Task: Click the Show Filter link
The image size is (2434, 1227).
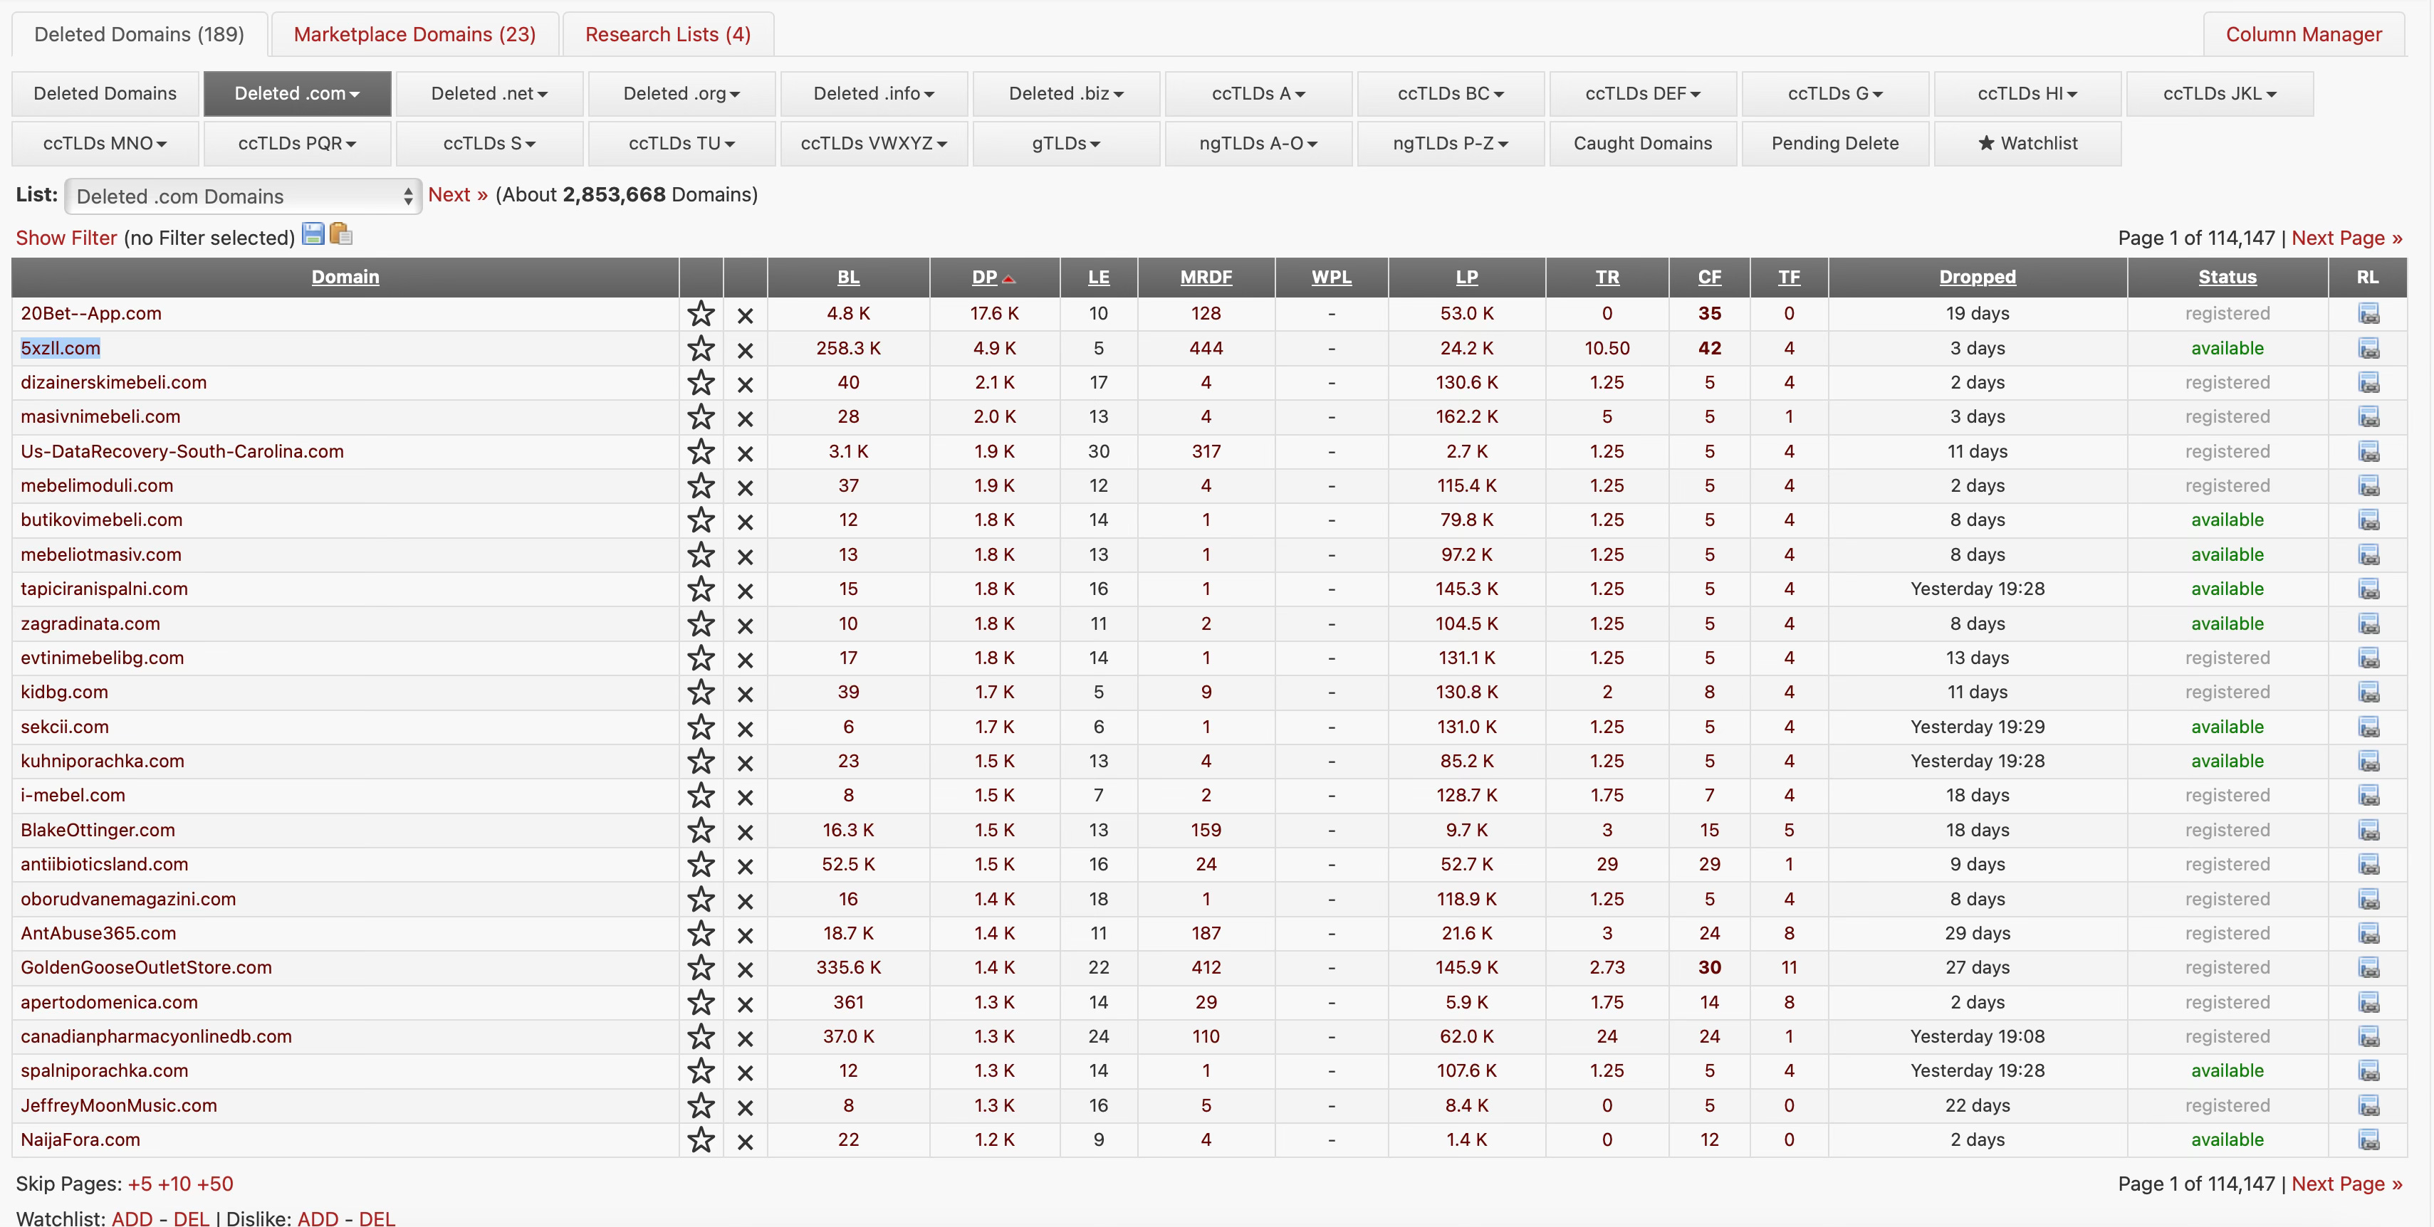Action: coord(66,238)
